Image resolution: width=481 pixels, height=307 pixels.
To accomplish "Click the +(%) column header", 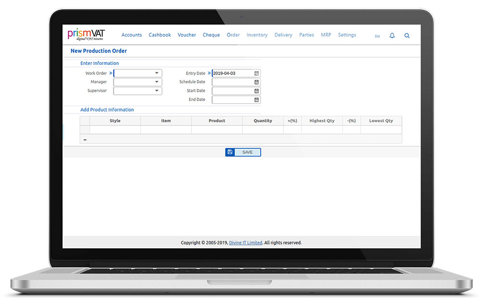I will point(292,121).
